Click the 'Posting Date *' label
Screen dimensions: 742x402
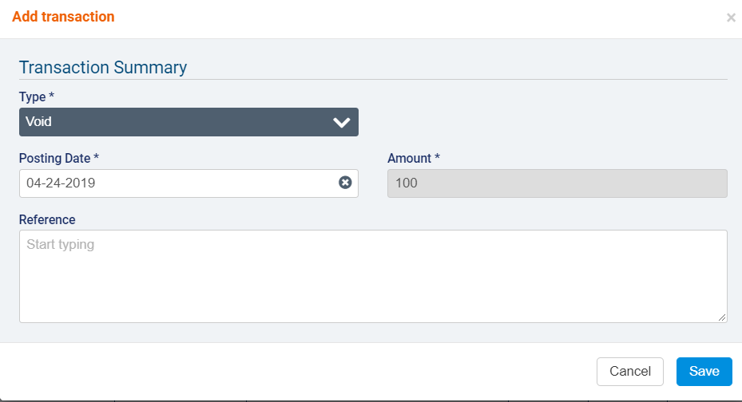click(59, 158)
